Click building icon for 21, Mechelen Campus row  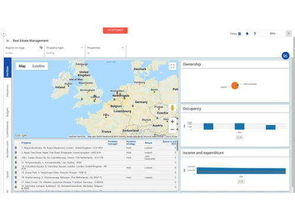(16, 187)
